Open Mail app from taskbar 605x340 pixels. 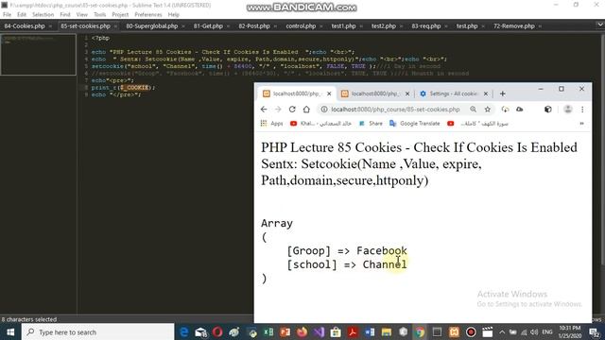coord(201,331)
